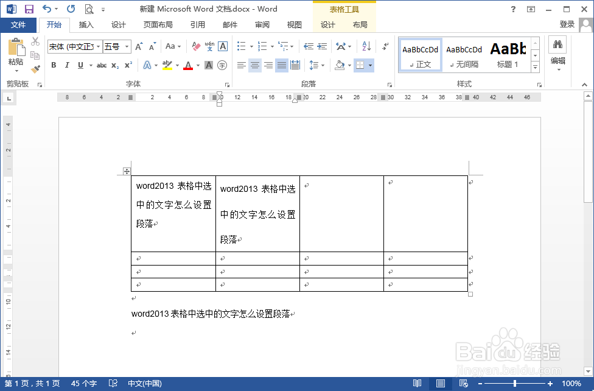Open print preview from quick access toolbar

point(89,9)
